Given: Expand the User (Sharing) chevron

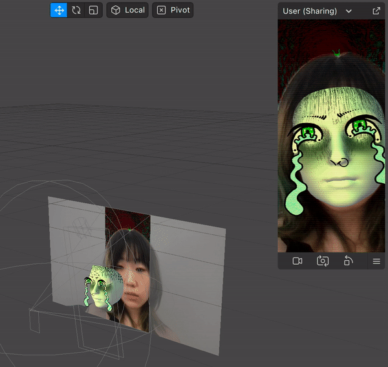Looking at the screenshot, I should coord(349,11).
